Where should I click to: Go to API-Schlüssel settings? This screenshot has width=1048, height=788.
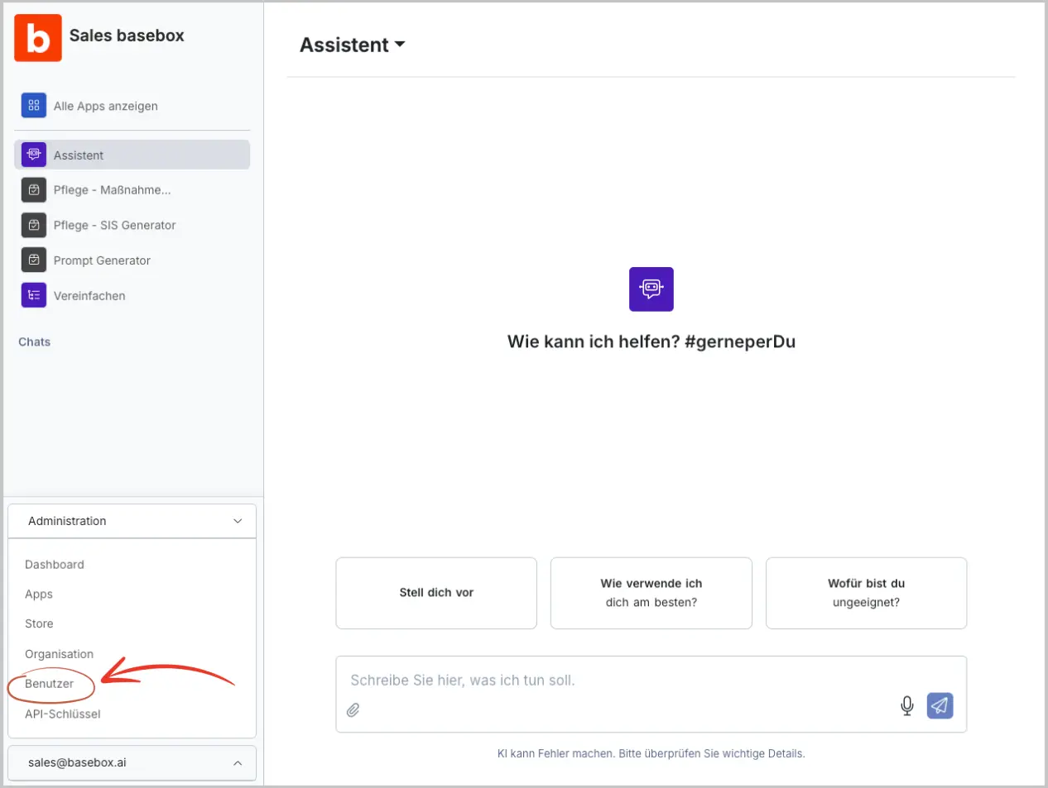[x=63, y=714]
